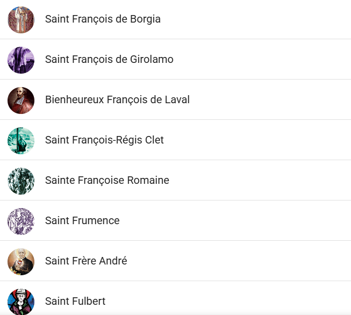Viewport: 351px width, 315px height.
Task: Open the portrait of Bienheureux François de Laval
Action: 21,100
